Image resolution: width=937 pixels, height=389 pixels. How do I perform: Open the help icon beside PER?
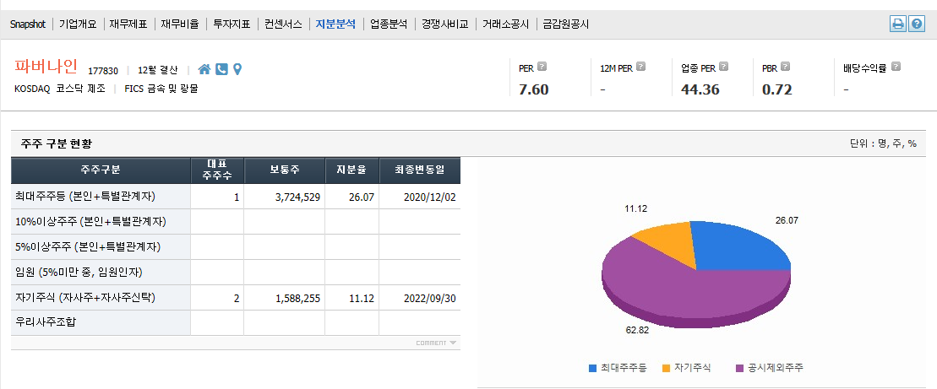pyautogui.click(x=542, y=66)
